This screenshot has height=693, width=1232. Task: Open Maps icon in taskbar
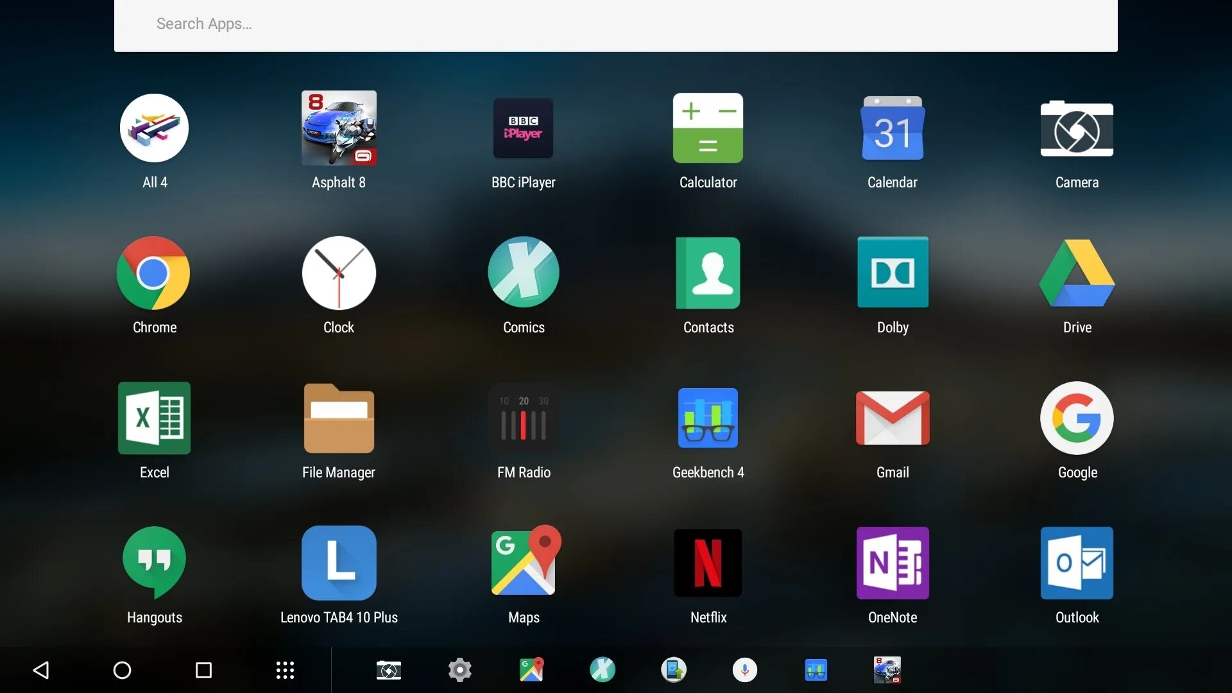coord(531,670)
